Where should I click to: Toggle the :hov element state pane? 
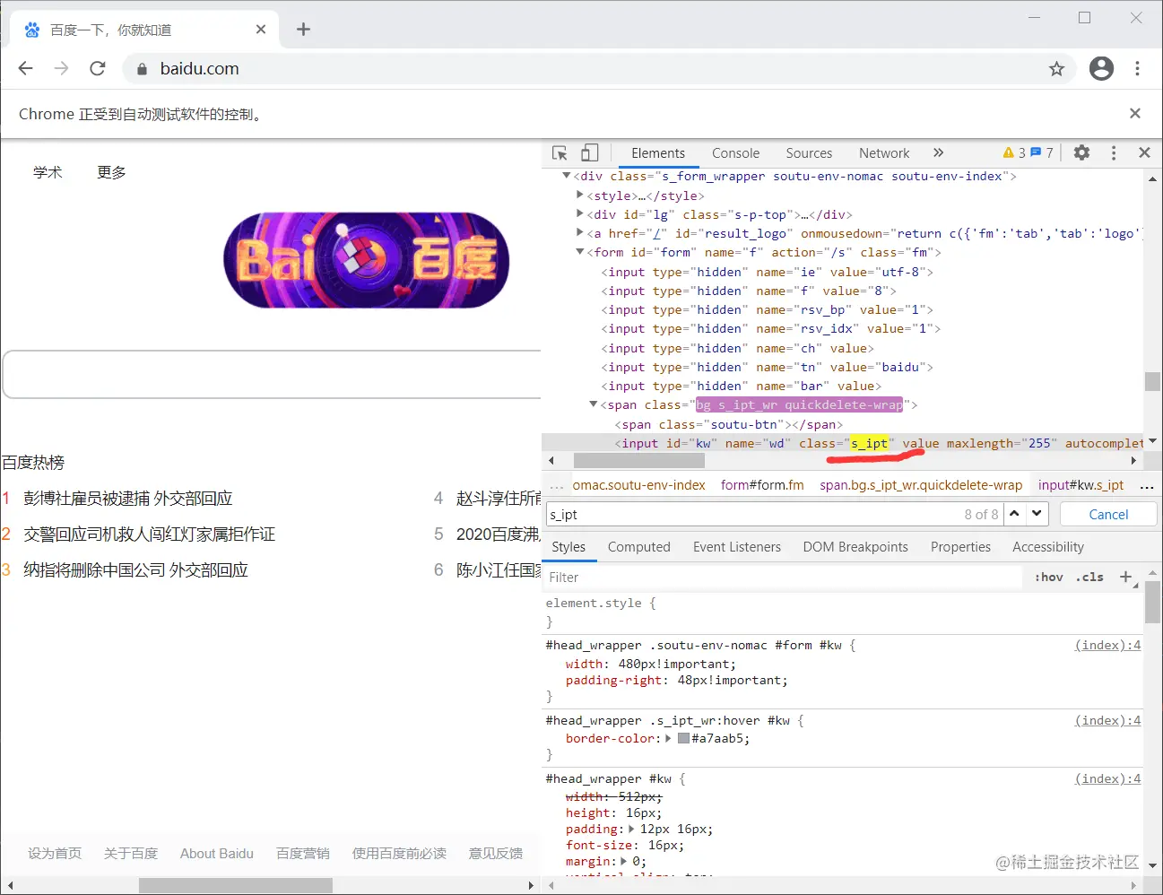(1049, 578)
